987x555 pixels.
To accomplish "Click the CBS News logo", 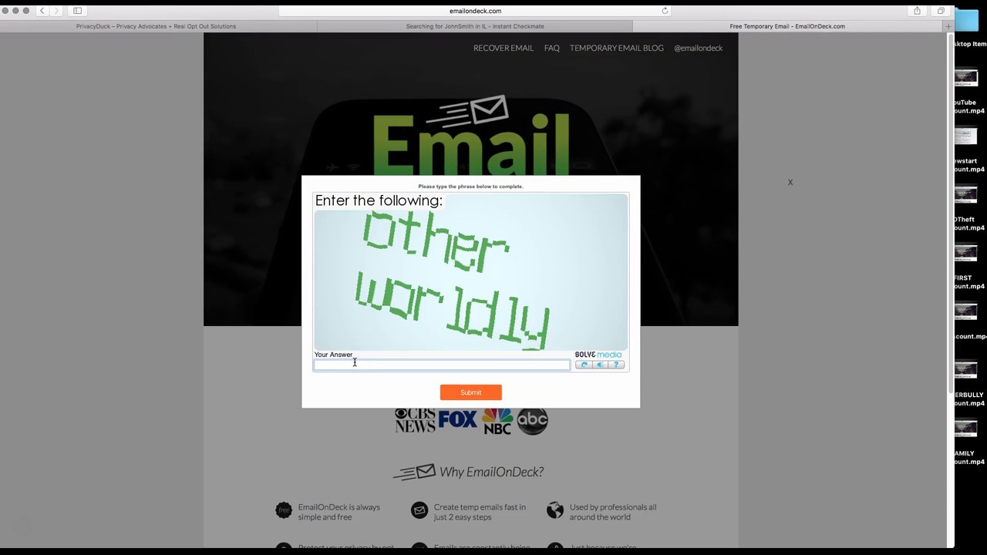I will 415,420.
